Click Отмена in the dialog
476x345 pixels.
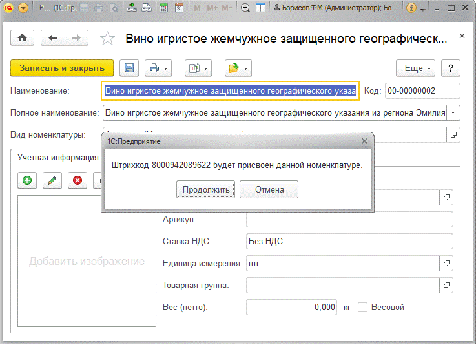point(269,189)
